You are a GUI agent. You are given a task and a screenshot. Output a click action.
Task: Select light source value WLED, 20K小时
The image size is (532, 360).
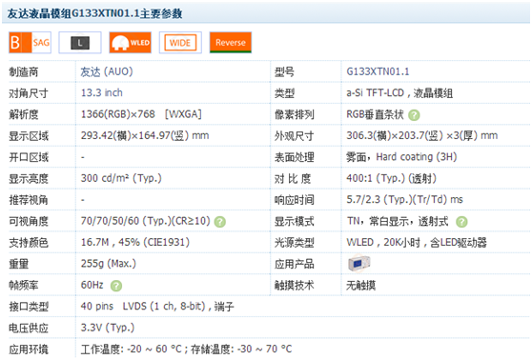(417, 242)
